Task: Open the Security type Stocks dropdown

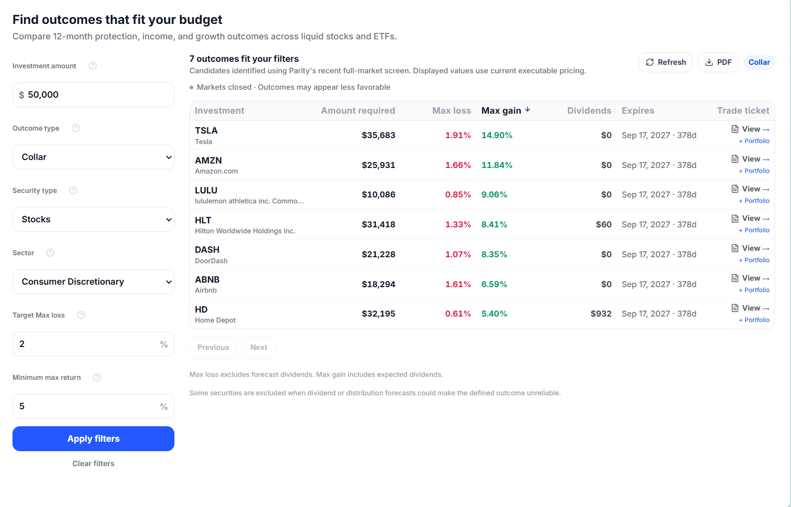Action: click(x=93, y=219)
